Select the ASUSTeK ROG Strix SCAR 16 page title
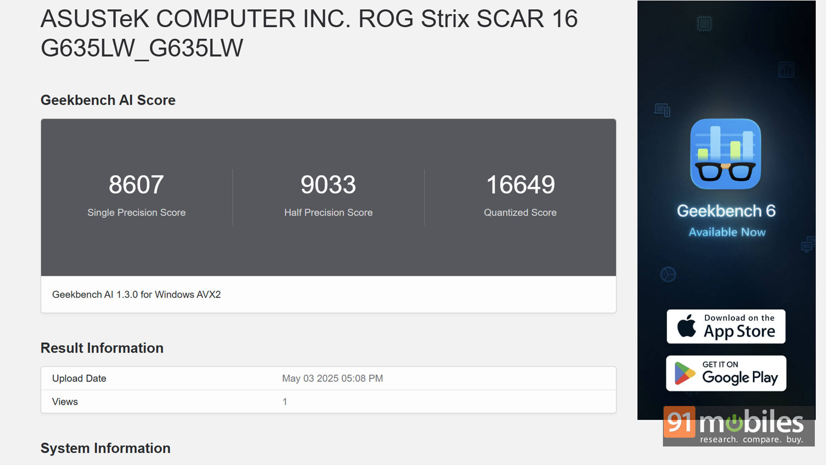The height and width of the screenshot is (465, 826). [x=309, y=33]
